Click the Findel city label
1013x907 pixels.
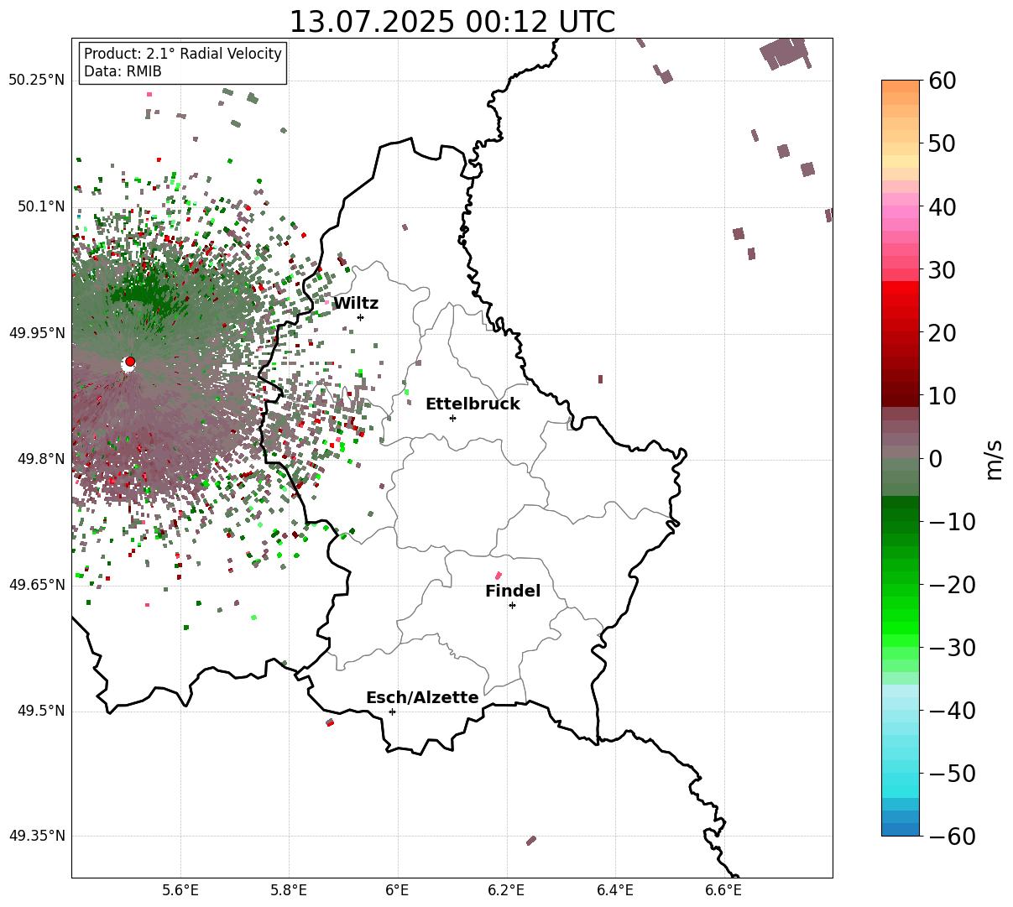(513, 592)
